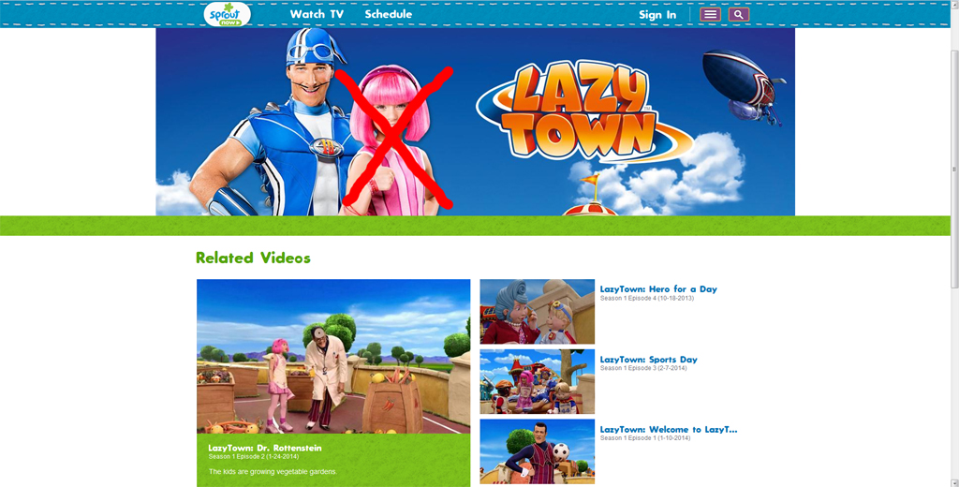Screen dimensions: 959x487
Task: Open the hamburger menu icon
Action: coord(710,14)
